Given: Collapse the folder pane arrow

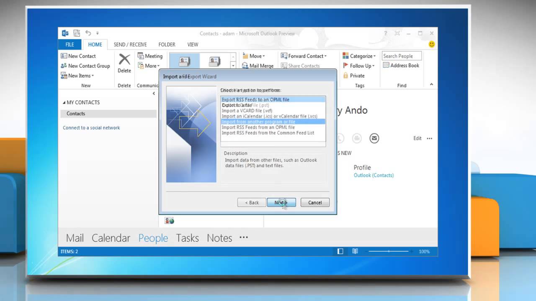Looking at the screenshot, I should [x=154, y=94].
